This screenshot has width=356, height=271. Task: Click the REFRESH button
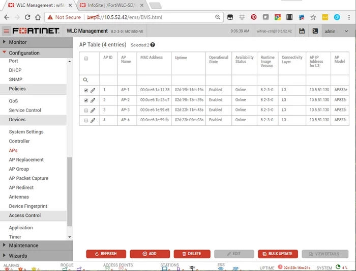pyautogui.click(x=106, y=254)
